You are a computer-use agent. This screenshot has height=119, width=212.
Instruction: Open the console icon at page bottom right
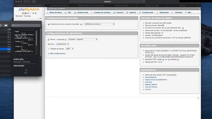pos(198,98)
